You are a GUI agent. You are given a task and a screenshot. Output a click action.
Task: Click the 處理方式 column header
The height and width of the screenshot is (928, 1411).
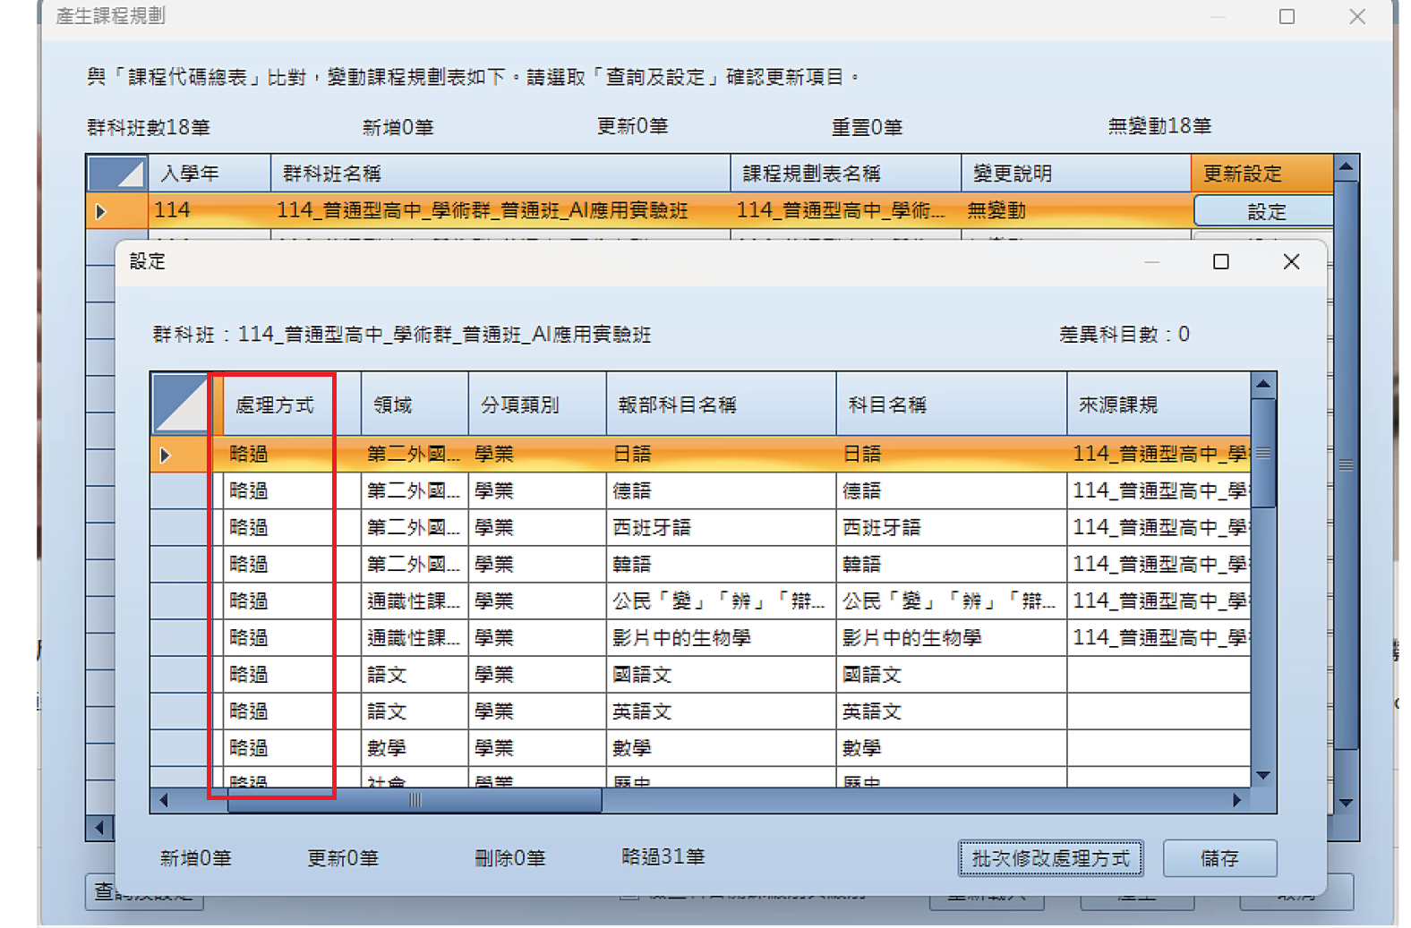(x=286, y=404)
